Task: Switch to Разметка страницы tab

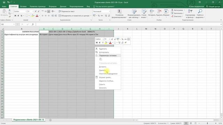Action: tap(38, 6)
